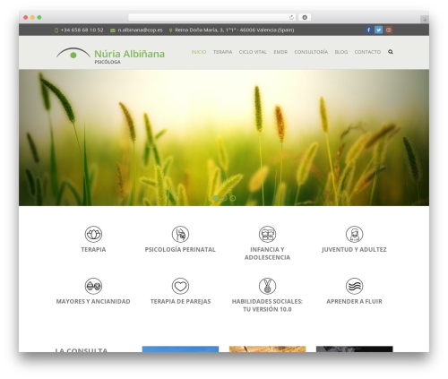Click the browser download/reader button

305,18
